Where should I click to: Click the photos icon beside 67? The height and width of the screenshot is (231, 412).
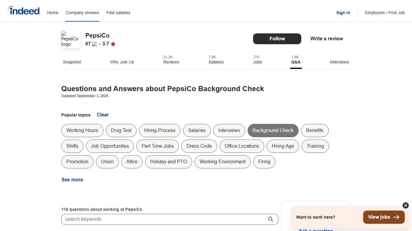coord(94,44)
